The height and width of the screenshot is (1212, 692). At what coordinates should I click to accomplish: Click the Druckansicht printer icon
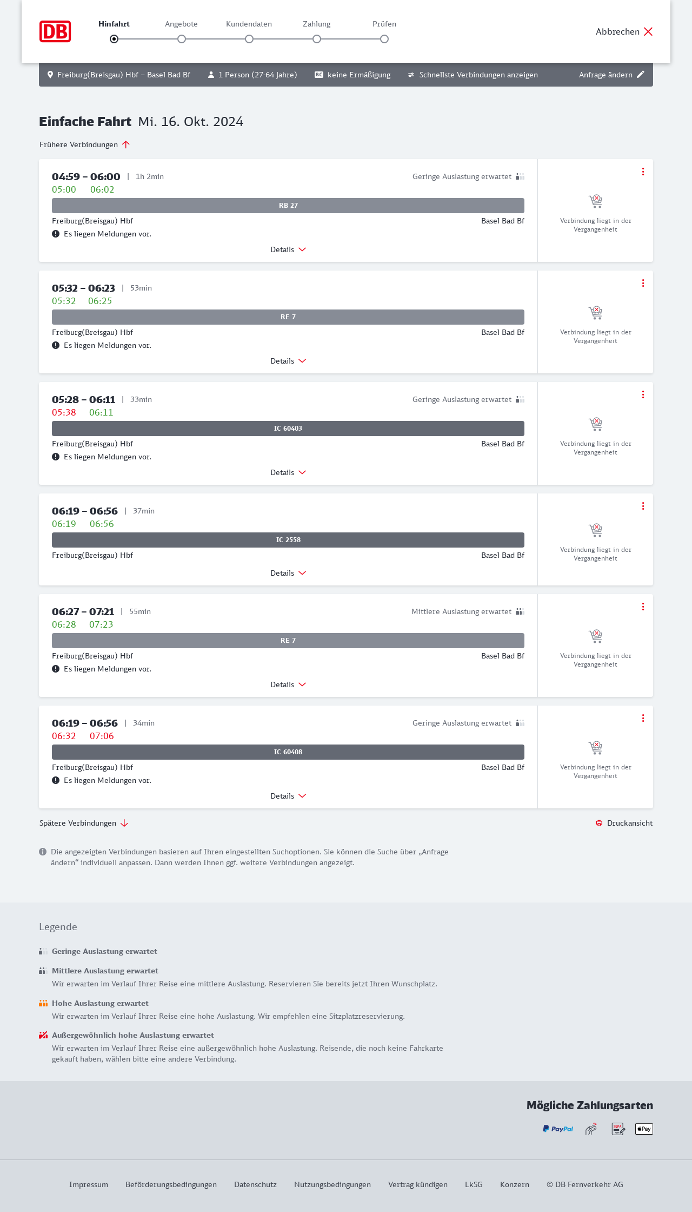pyautogui.click(x=599, y=823)
